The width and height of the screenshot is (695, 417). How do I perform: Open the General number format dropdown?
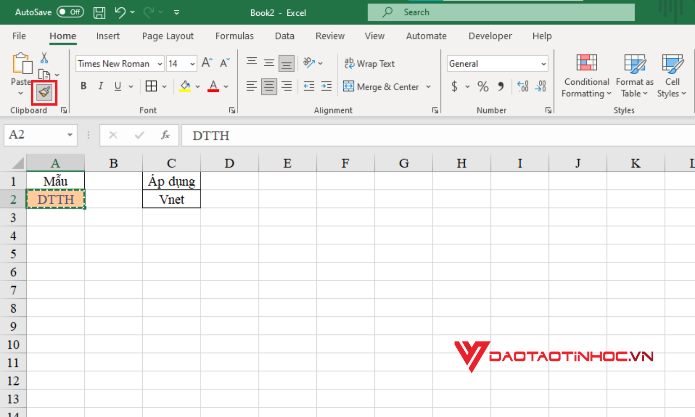(543, 63)
